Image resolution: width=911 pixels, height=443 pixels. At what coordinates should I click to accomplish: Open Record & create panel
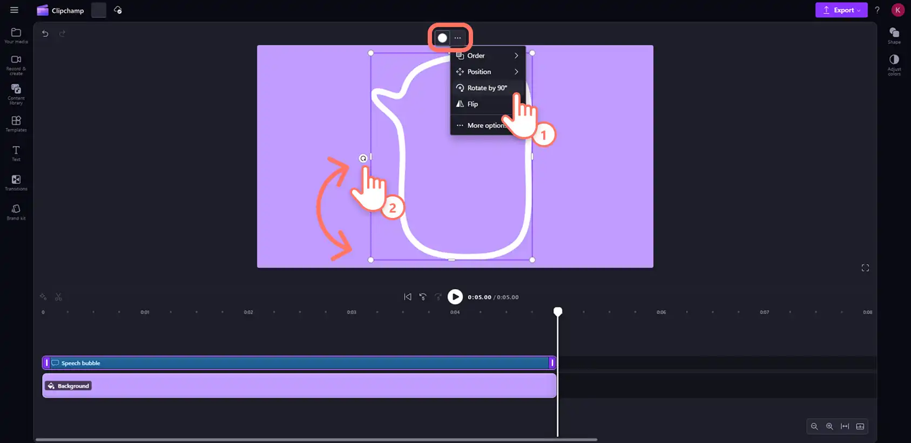(16, 65)
